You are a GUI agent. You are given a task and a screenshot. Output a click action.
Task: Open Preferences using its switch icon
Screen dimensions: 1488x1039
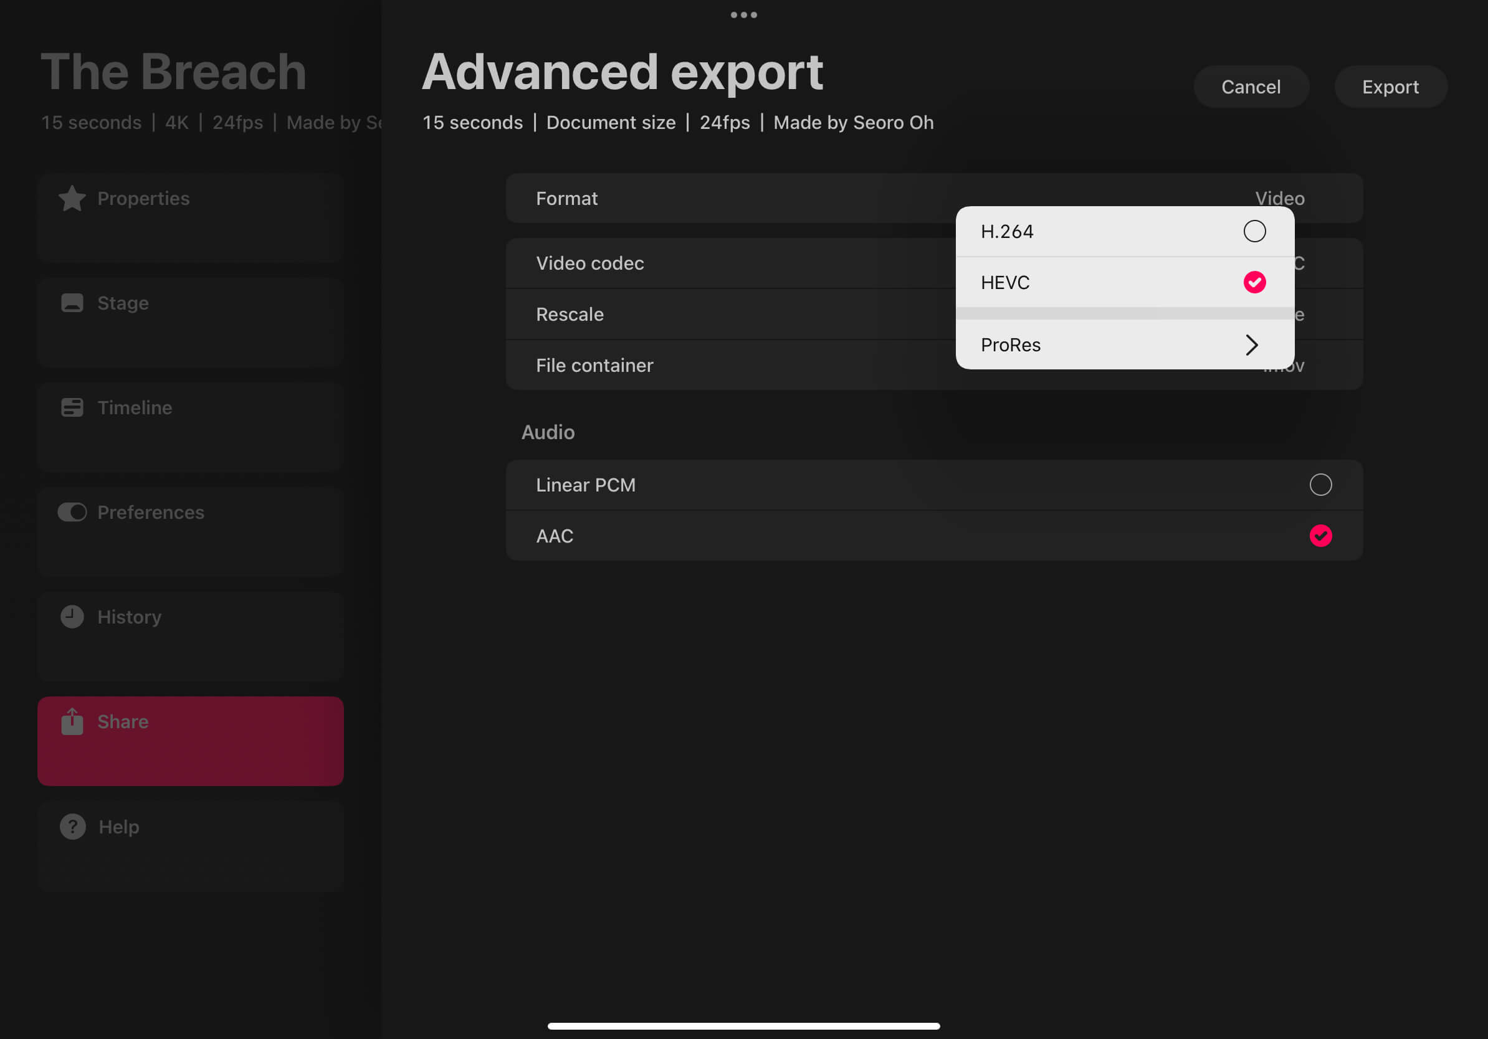72,512
